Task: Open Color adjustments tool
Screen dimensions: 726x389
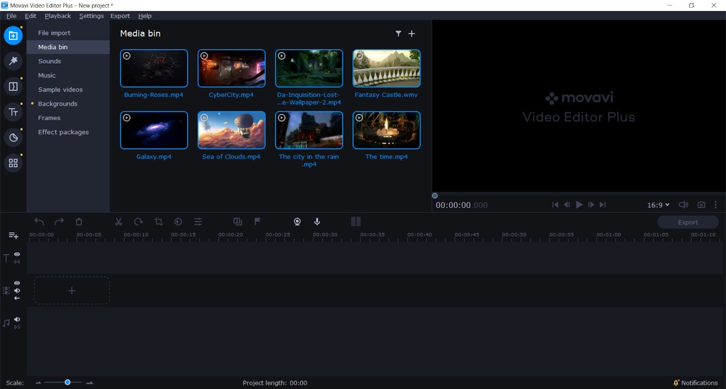Action: (178, 222)
